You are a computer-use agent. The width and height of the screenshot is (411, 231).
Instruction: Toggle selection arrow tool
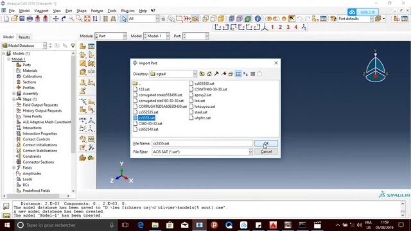(x=124, y=19)
